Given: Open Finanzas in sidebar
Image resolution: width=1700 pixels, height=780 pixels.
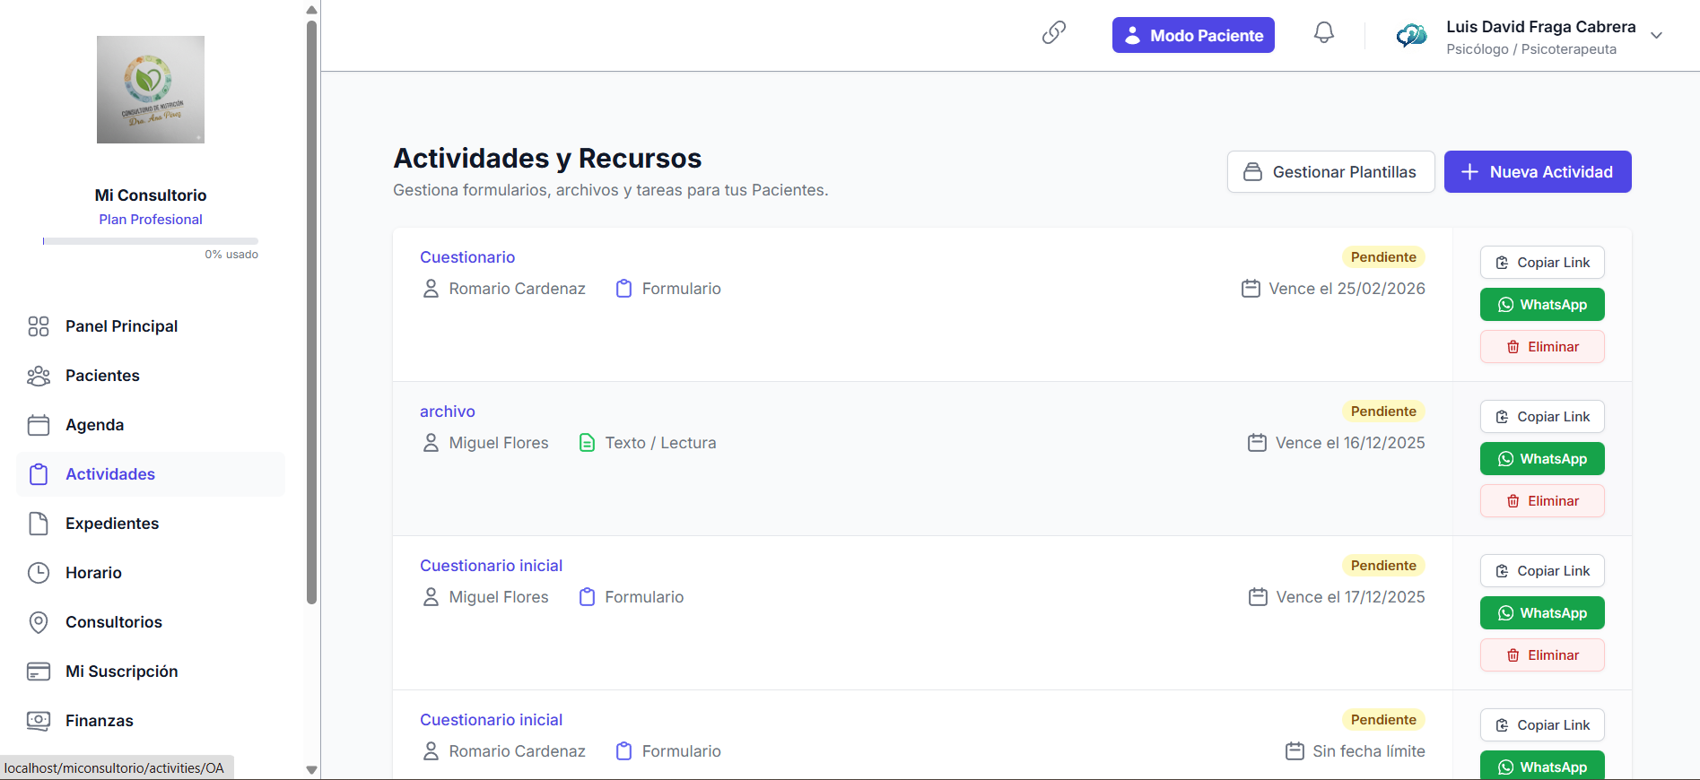Looking at the screenshot, I should click(x=151, y=721).
